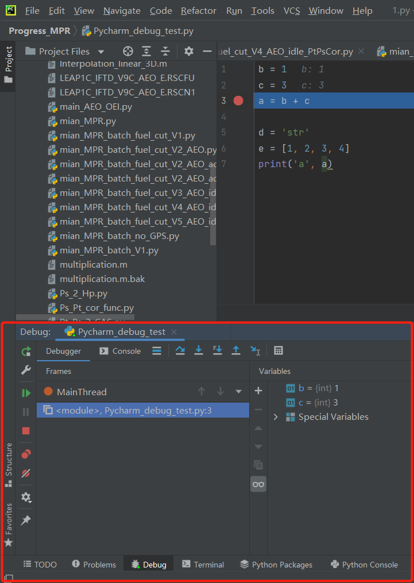
Task: Click Resume Program green arrow
Action: pyautogui.click(x=26, y=393)
